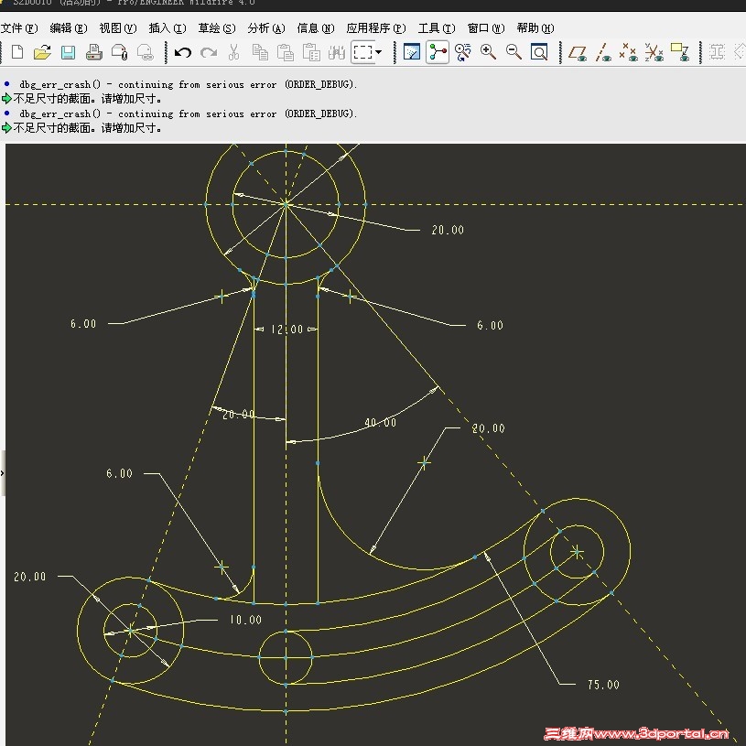Open the 文件(F) menu
Screen dimensions: 746x746
pyautogui.click(x=19, y=28)
